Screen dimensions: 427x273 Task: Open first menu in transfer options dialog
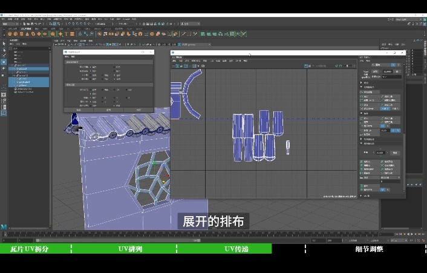[x=67, y=57]
